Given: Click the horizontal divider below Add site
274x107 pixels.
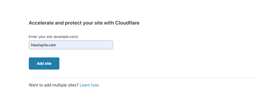Looking at the screenshot, I should pos(143,78).
